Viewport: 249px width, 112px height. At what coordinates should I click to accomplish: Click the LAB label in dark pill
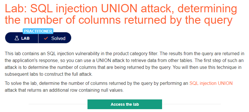26,38
